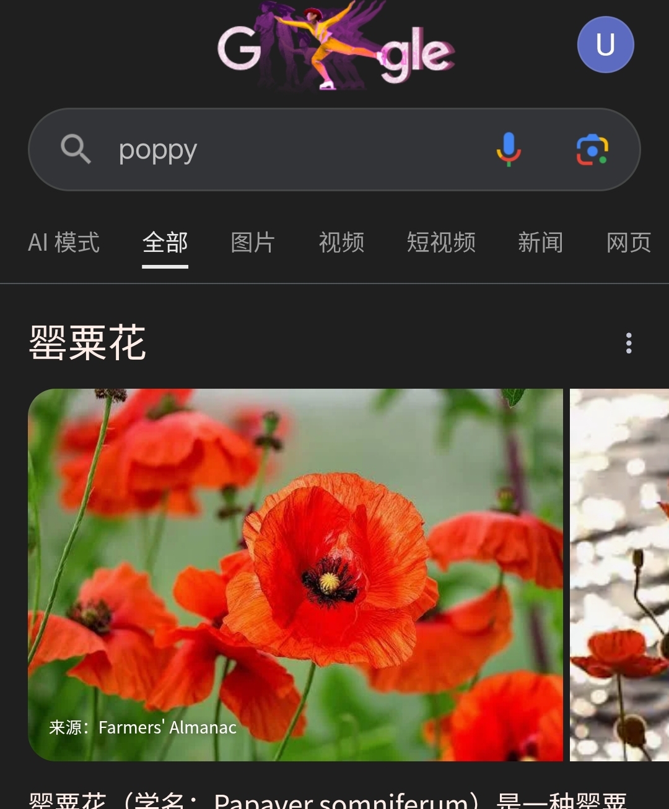This screenshot has width=669, height=809.
Task: Switch to AI 模式 tab
Action: [64, 242]
